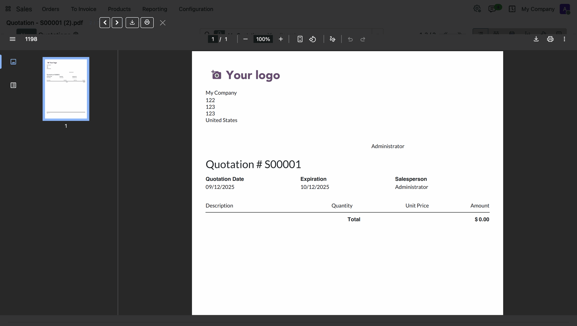Viewport: 577px width, 326px height.
Task: Click the page number input field
Action: [x=213, y=39]
